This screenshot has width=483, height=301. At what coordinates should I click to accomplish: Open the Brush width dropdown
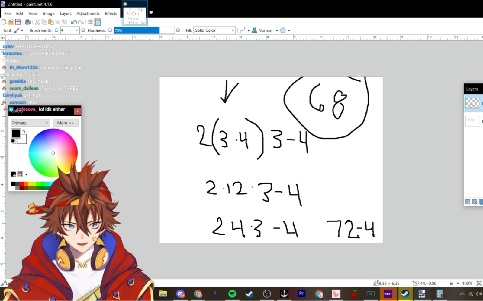point(76,30)
